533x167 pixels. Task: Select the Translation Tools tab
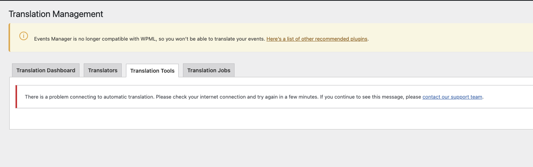point(152,71)
